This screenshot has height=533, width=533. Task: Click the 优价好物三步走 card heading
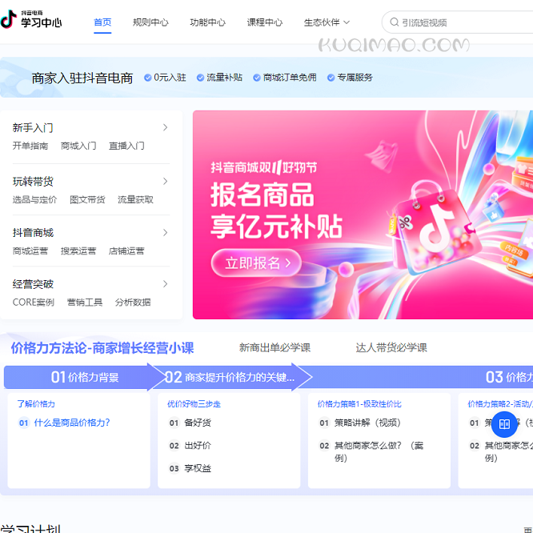point(194,404)
